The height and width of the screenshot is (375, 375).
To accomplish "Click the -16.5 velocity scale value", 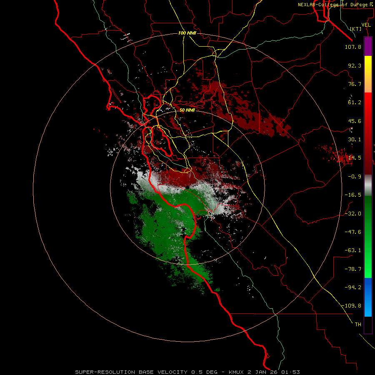I will tap(353, 195).
